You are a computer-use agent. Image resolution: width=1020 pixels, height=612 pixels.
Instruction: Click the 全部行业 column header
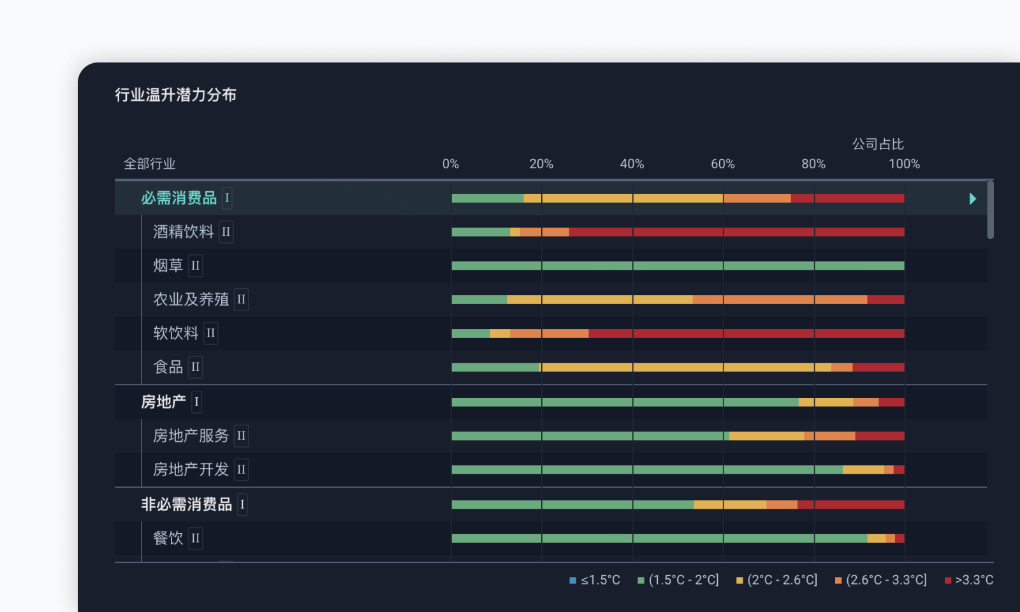click(149, 164)
